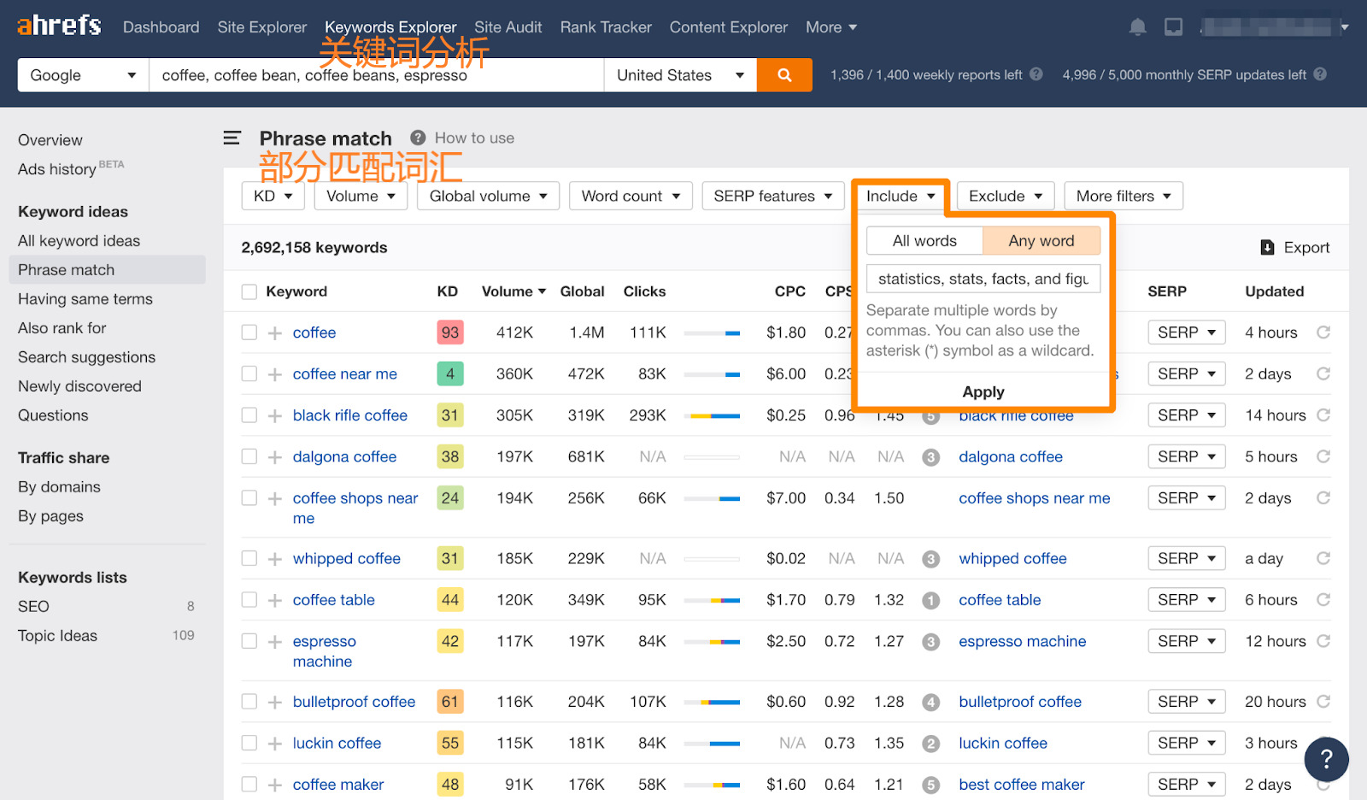1367x800 pixels.
Task: Click the orange search magnifier button
Action: [783, 75]
